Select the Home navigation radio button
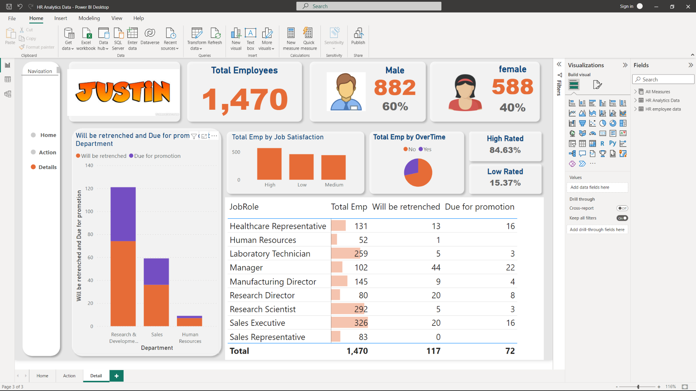 (x=33, y=135)
